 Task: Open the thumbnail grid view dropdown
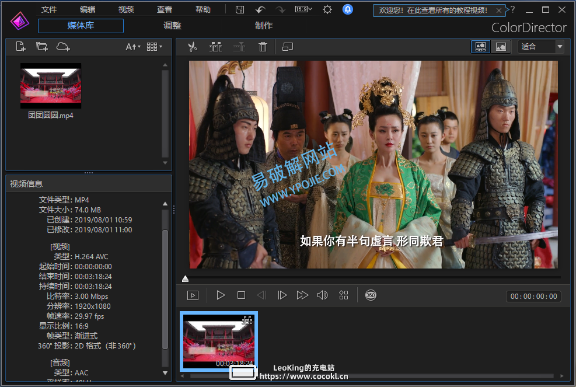tap(154, 47)
